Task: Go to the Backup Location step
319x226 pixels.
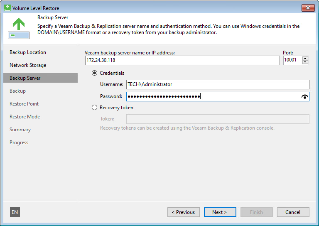Action: pos(28,52)
